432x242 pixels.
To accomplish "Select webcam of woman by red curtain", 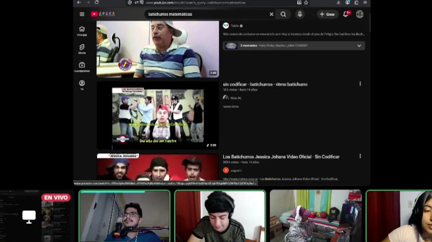I will coord(399,216).
